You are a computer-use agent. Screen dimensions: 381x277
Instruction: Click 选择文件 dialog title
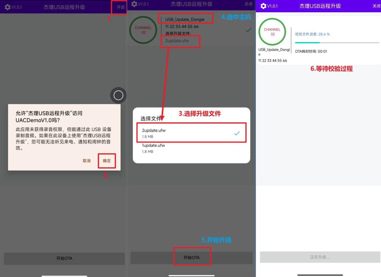[151, 119]
